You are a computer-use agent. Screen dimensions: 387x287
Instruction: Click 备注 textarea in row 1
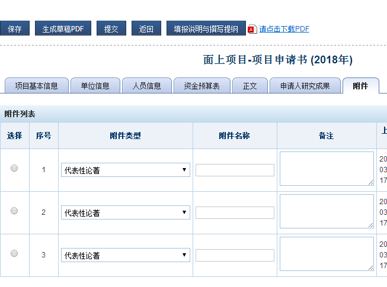click(x=327, y=169)
